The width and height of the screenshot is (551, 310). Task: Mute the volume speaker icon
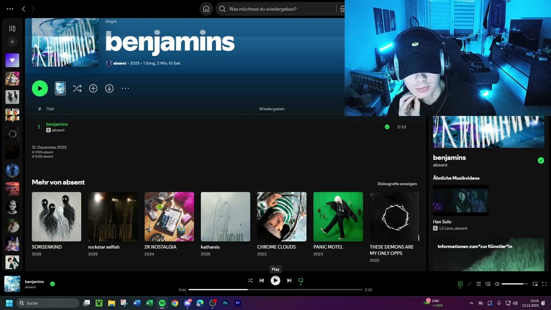pyautogui.click(x=497, y=284)
